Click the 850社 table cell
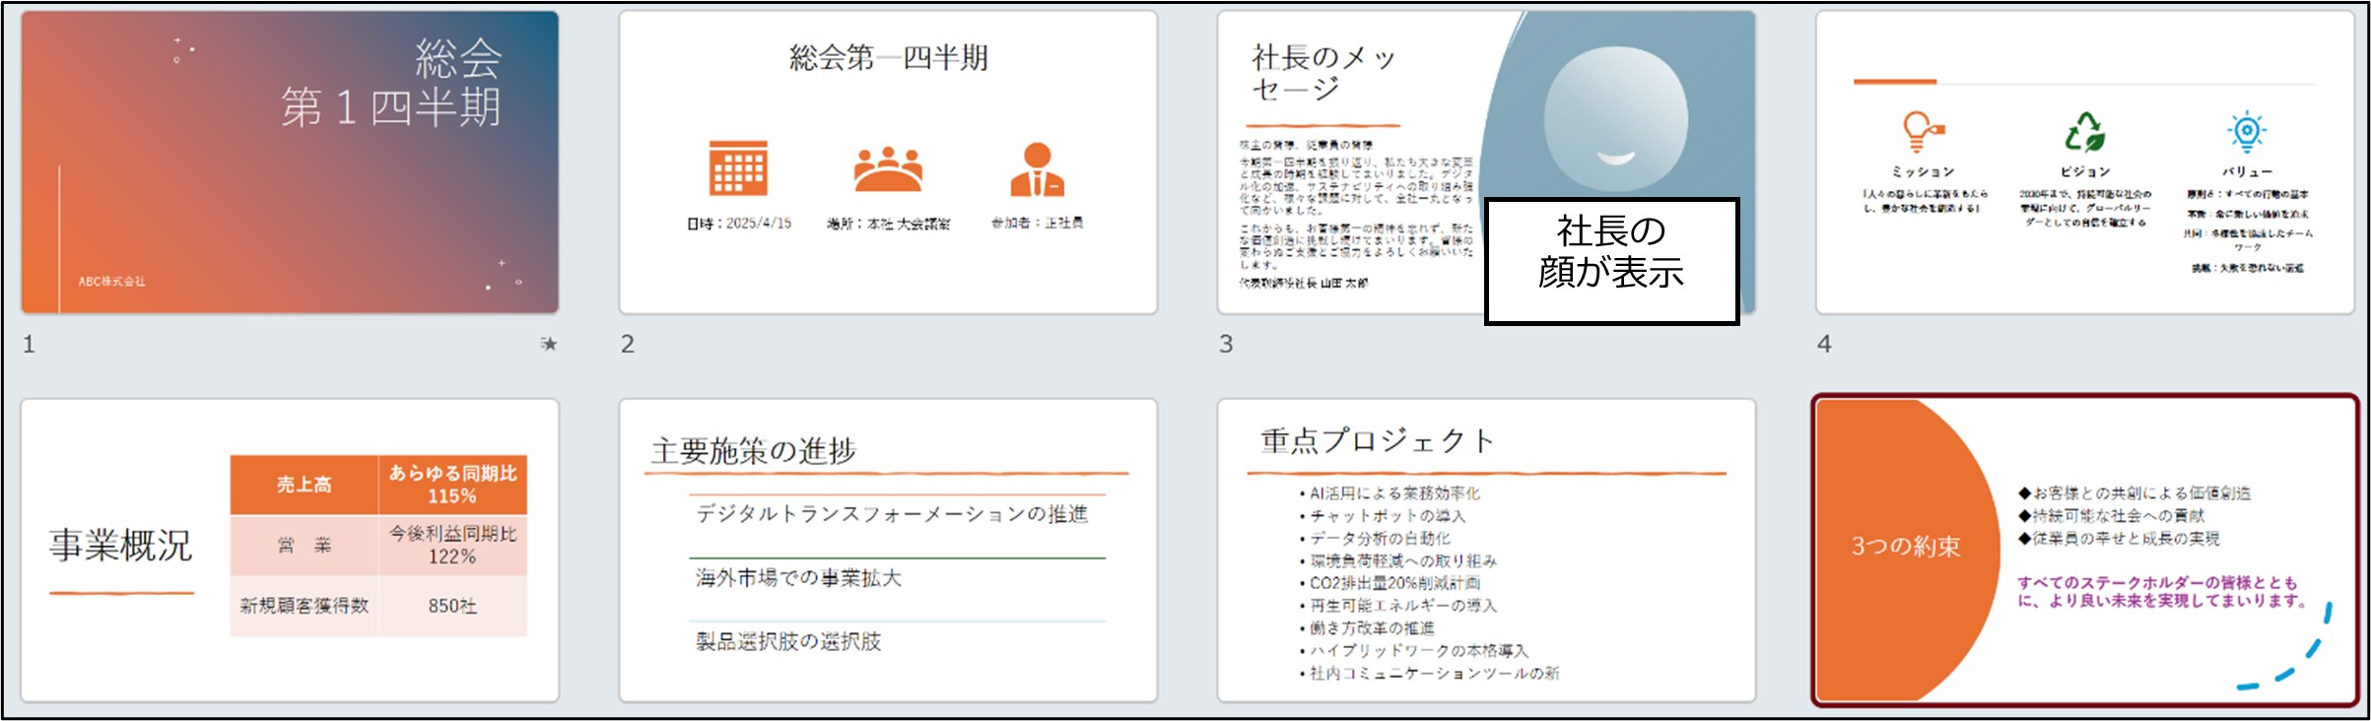2371x721 pixels. [x=452, y=606]
